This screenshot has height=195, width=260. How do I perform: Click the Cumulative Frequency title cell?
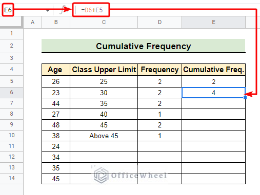click(x=144, y=46)
